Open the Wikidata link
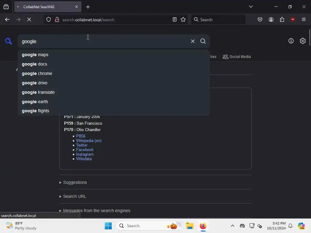311x233 pixels. coord(84,159)
